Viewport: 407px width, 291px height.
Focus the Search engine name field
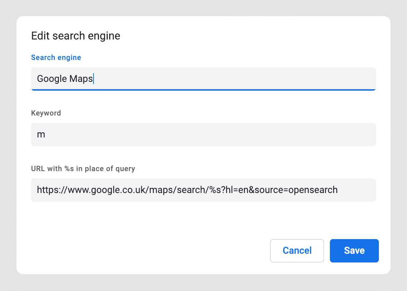(x=203, y=79)
